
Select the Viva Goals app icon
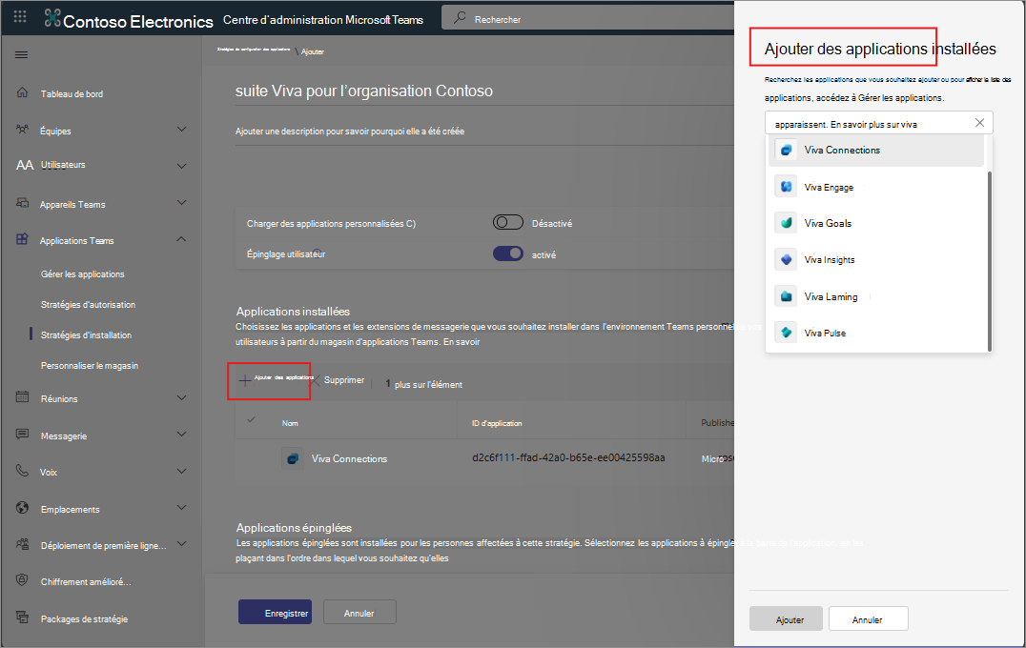click(x=786, y=223)
